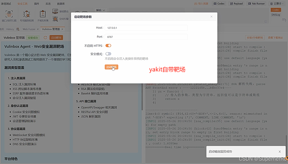Viewport: 288px width, 164px height.
Task: Click the SSRF 服务器端请求伪造环境 item
Action: coord(31,93)
